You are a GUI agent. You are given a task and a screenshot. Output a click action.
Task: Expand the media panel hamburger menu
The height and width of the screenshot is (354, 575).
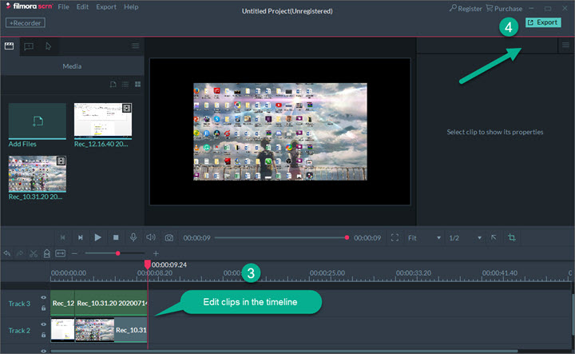(x=135, y=46)
